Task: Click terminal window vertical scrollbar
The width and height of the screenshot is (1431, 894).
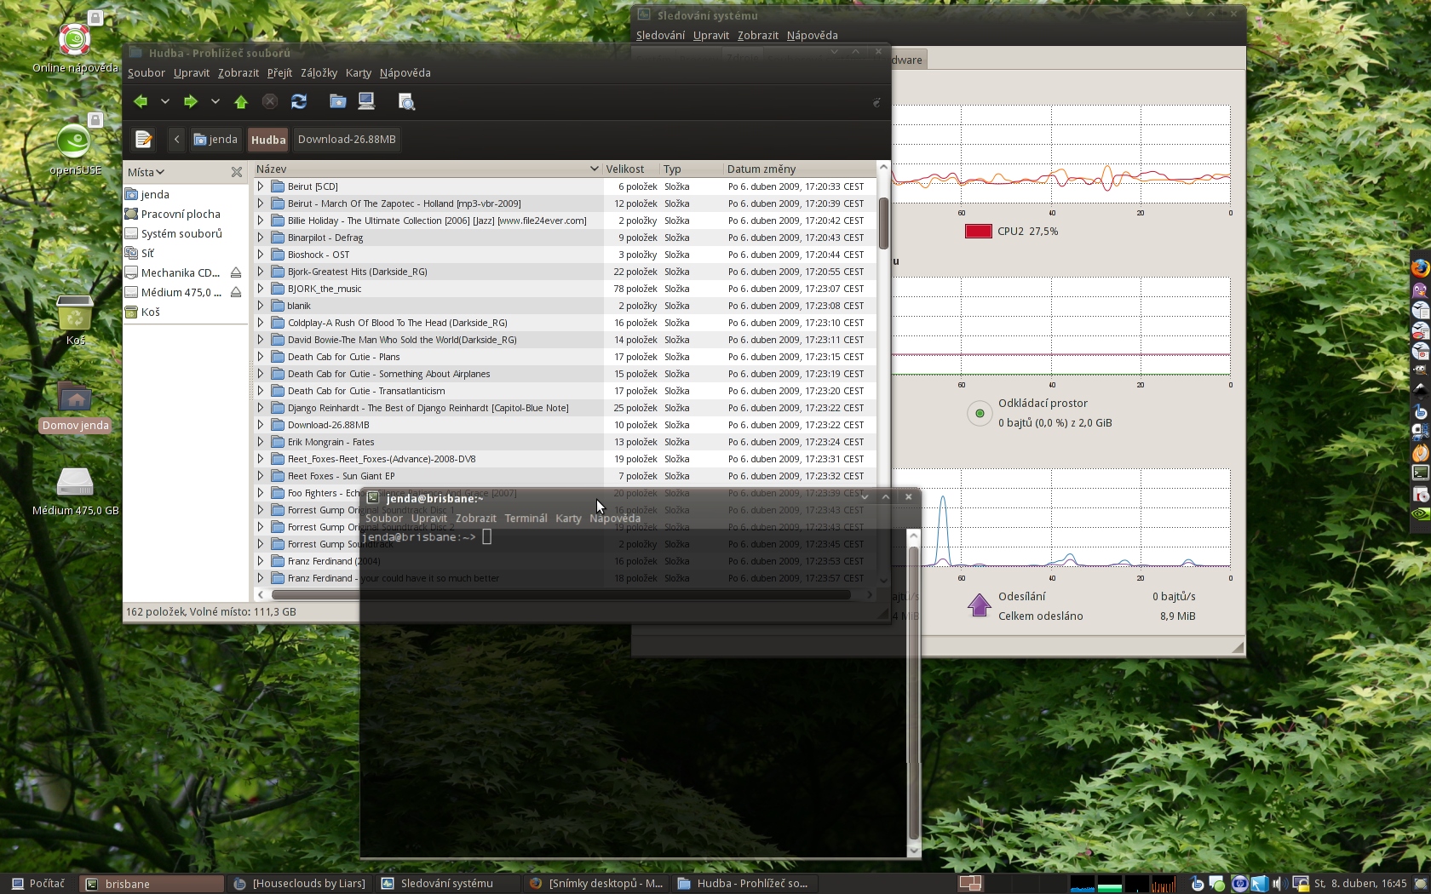Action: (x=914, y=693)
